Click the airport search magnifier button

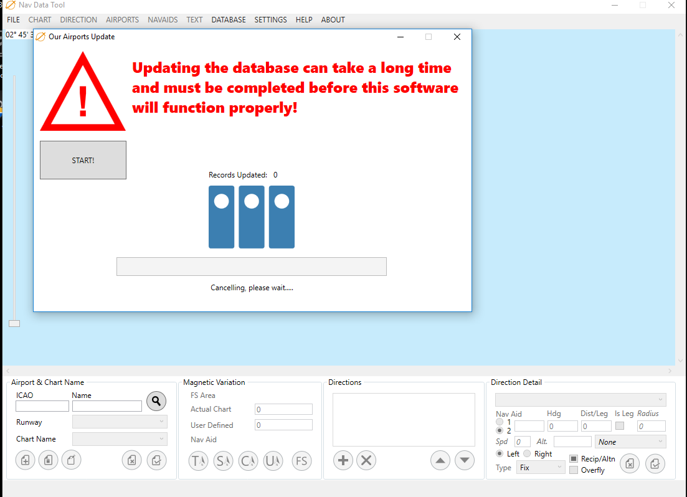[156, 401]
